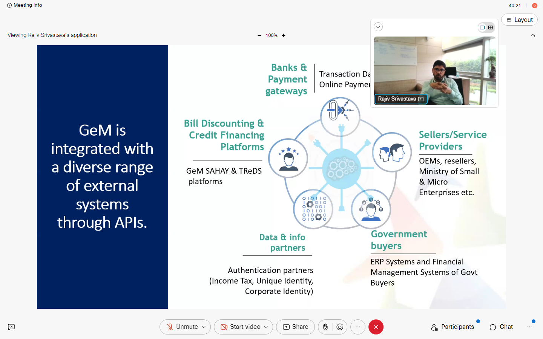Click the red recording indicator icon
This screenshot has width=543, height=339.
tap(534, 6)
